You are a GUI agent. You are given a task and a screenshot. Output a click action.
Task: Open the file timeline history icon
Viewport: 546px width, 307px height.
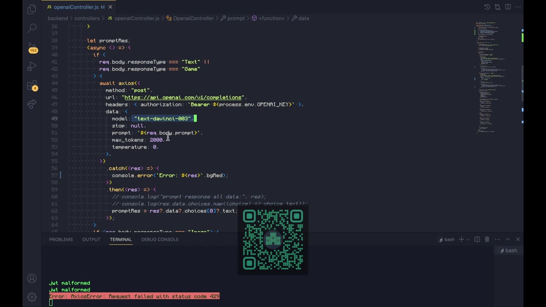(x=487, y=7)
